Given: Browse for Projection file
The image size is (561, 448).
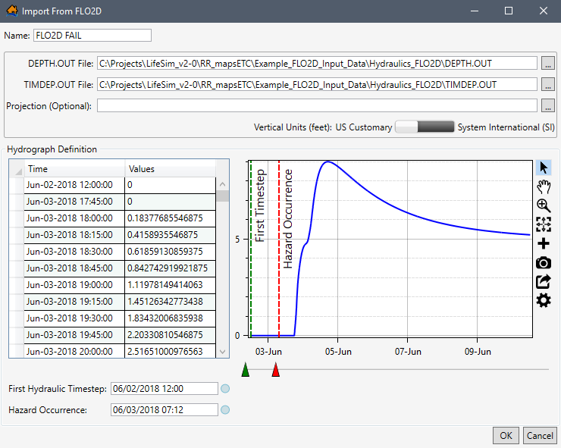Looking at the screenshot, I should [x=548, y=106].
